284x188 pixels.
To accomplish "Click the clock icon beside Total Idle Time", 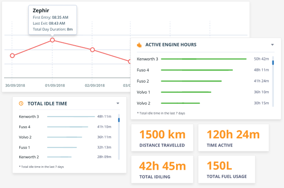I will (21, 103).
